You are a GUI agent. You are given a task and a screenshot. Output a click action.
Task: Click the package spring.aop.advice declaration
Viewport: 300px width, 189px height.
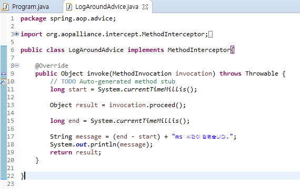pyautogui.click(x=68, y=18)
